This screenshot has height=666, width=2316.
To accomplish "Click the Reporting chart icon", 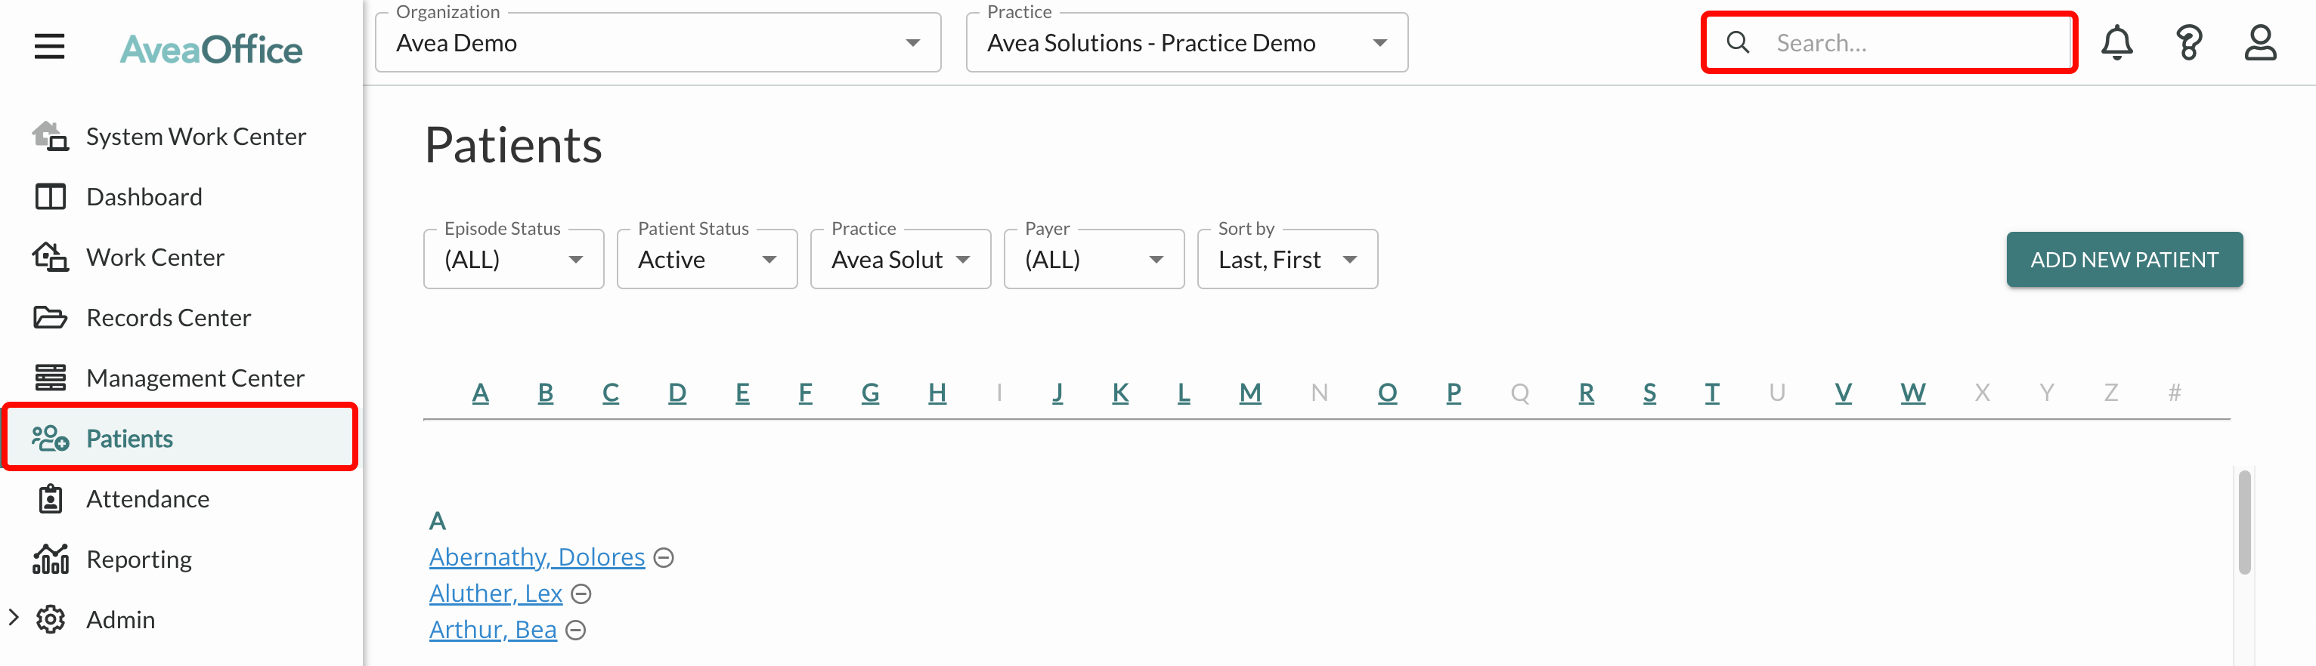I will (x=51, y=558).
